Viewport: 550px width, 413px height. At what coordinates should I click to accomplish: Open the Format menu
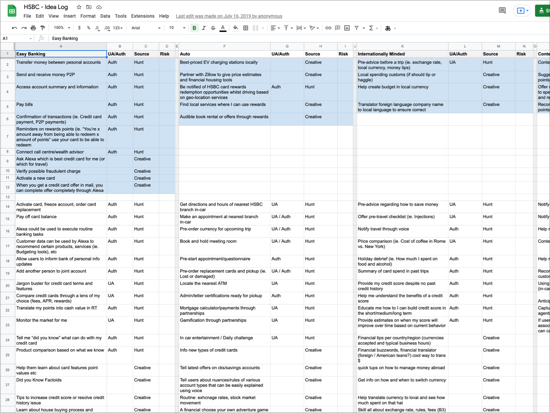coord(88,16)
